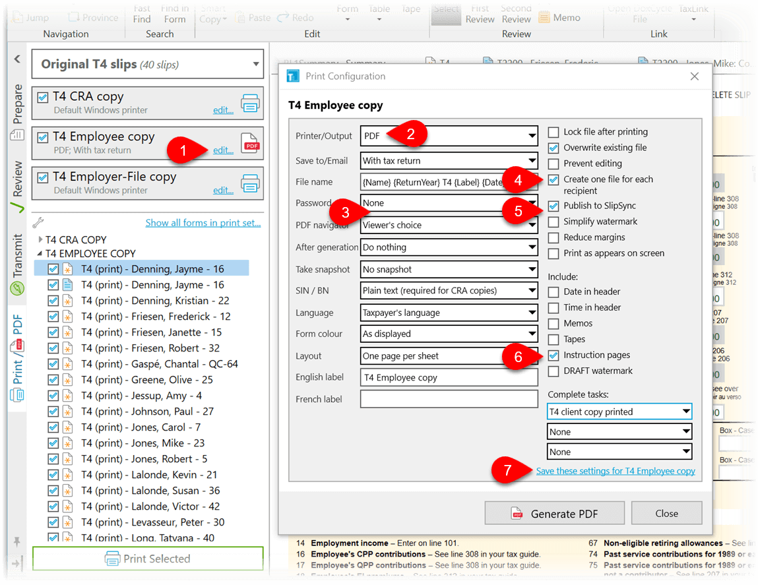Screen dimensions: 758x585
Task: Collapse the T4 EMPLOYEE COPY tree node
Action: pos(40,253)
